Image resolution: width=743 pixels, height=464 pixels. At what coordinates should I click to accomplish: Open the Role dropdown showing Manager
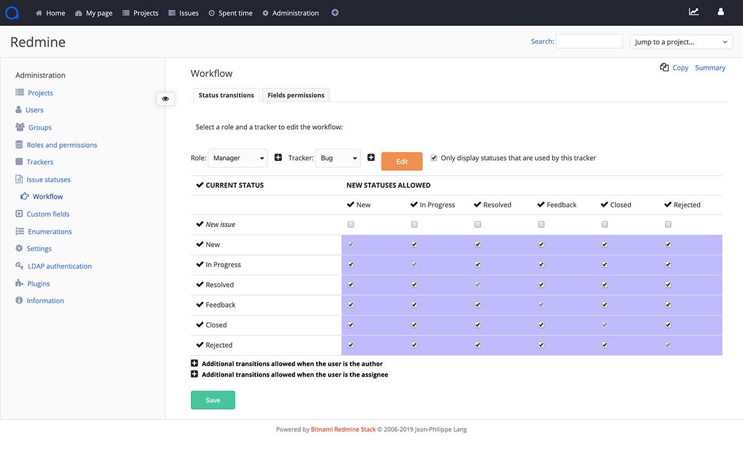point(238,158)
